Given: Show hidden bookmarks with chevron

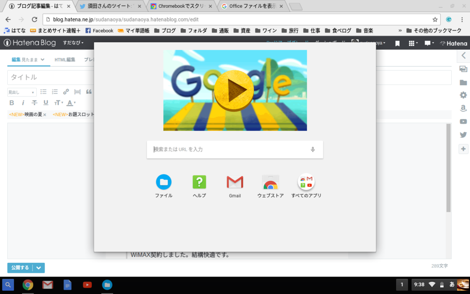Looking at the screenshot, I should pos(400,31).
